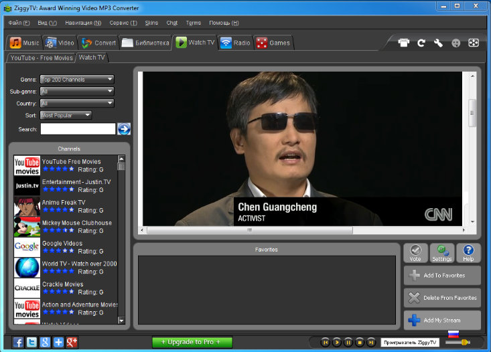Select the World TV channel entry
This screenshot has height=352, width=491.
(x=66, y=268)
